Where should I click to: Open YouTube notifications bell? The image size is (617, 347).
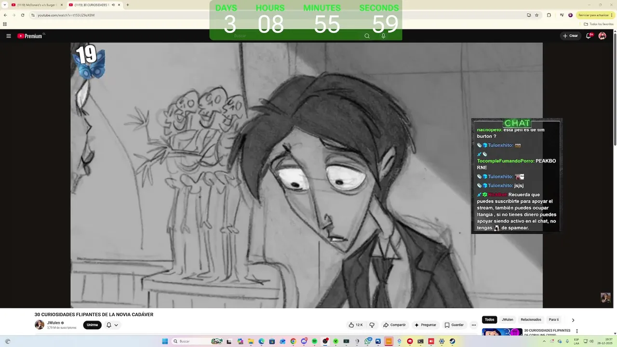coord(589,36)
